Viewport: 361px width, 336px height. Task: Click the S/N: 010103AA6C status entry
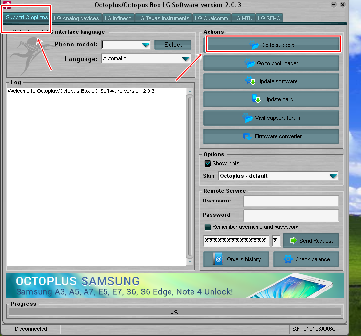click(314, 329)
